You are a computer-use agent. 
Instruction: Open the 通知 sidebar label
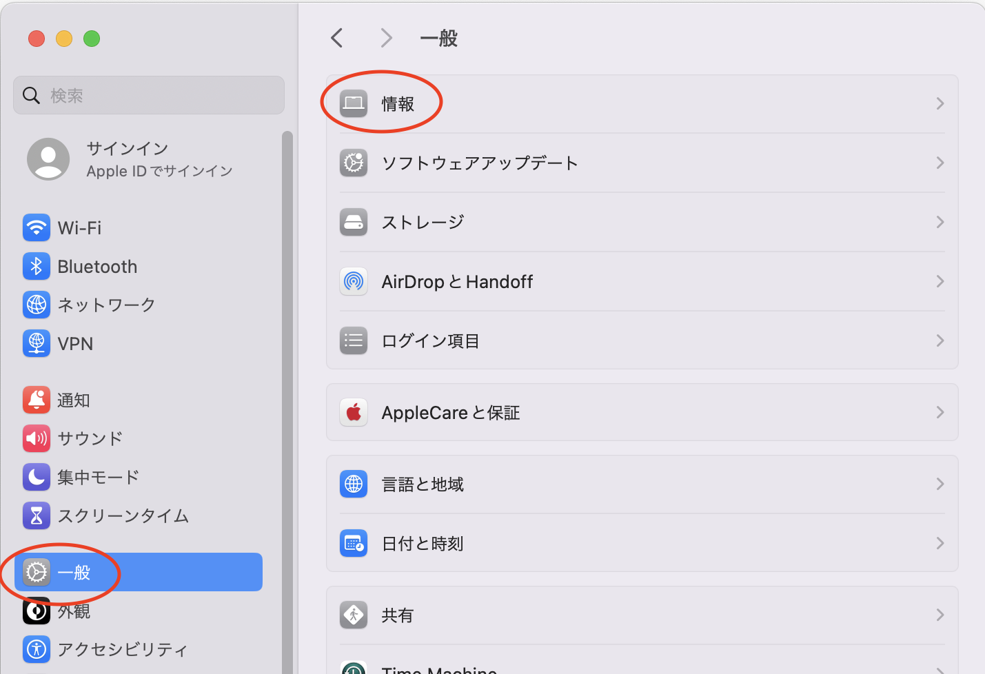pos(74,400)
